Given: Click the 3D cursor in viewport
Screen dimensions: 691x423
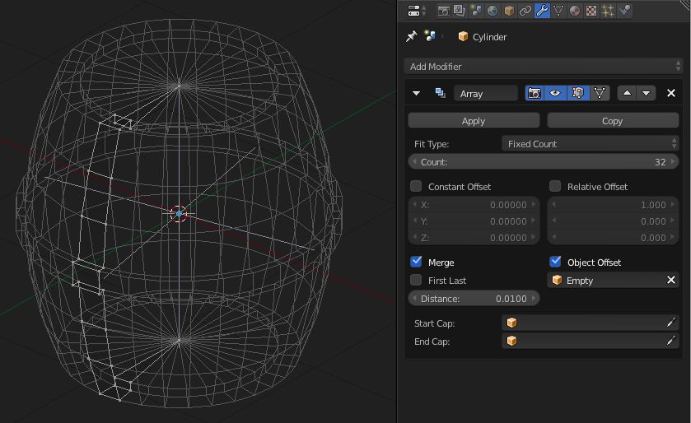Looking at the screenshot, I should (x=179, y=213).
